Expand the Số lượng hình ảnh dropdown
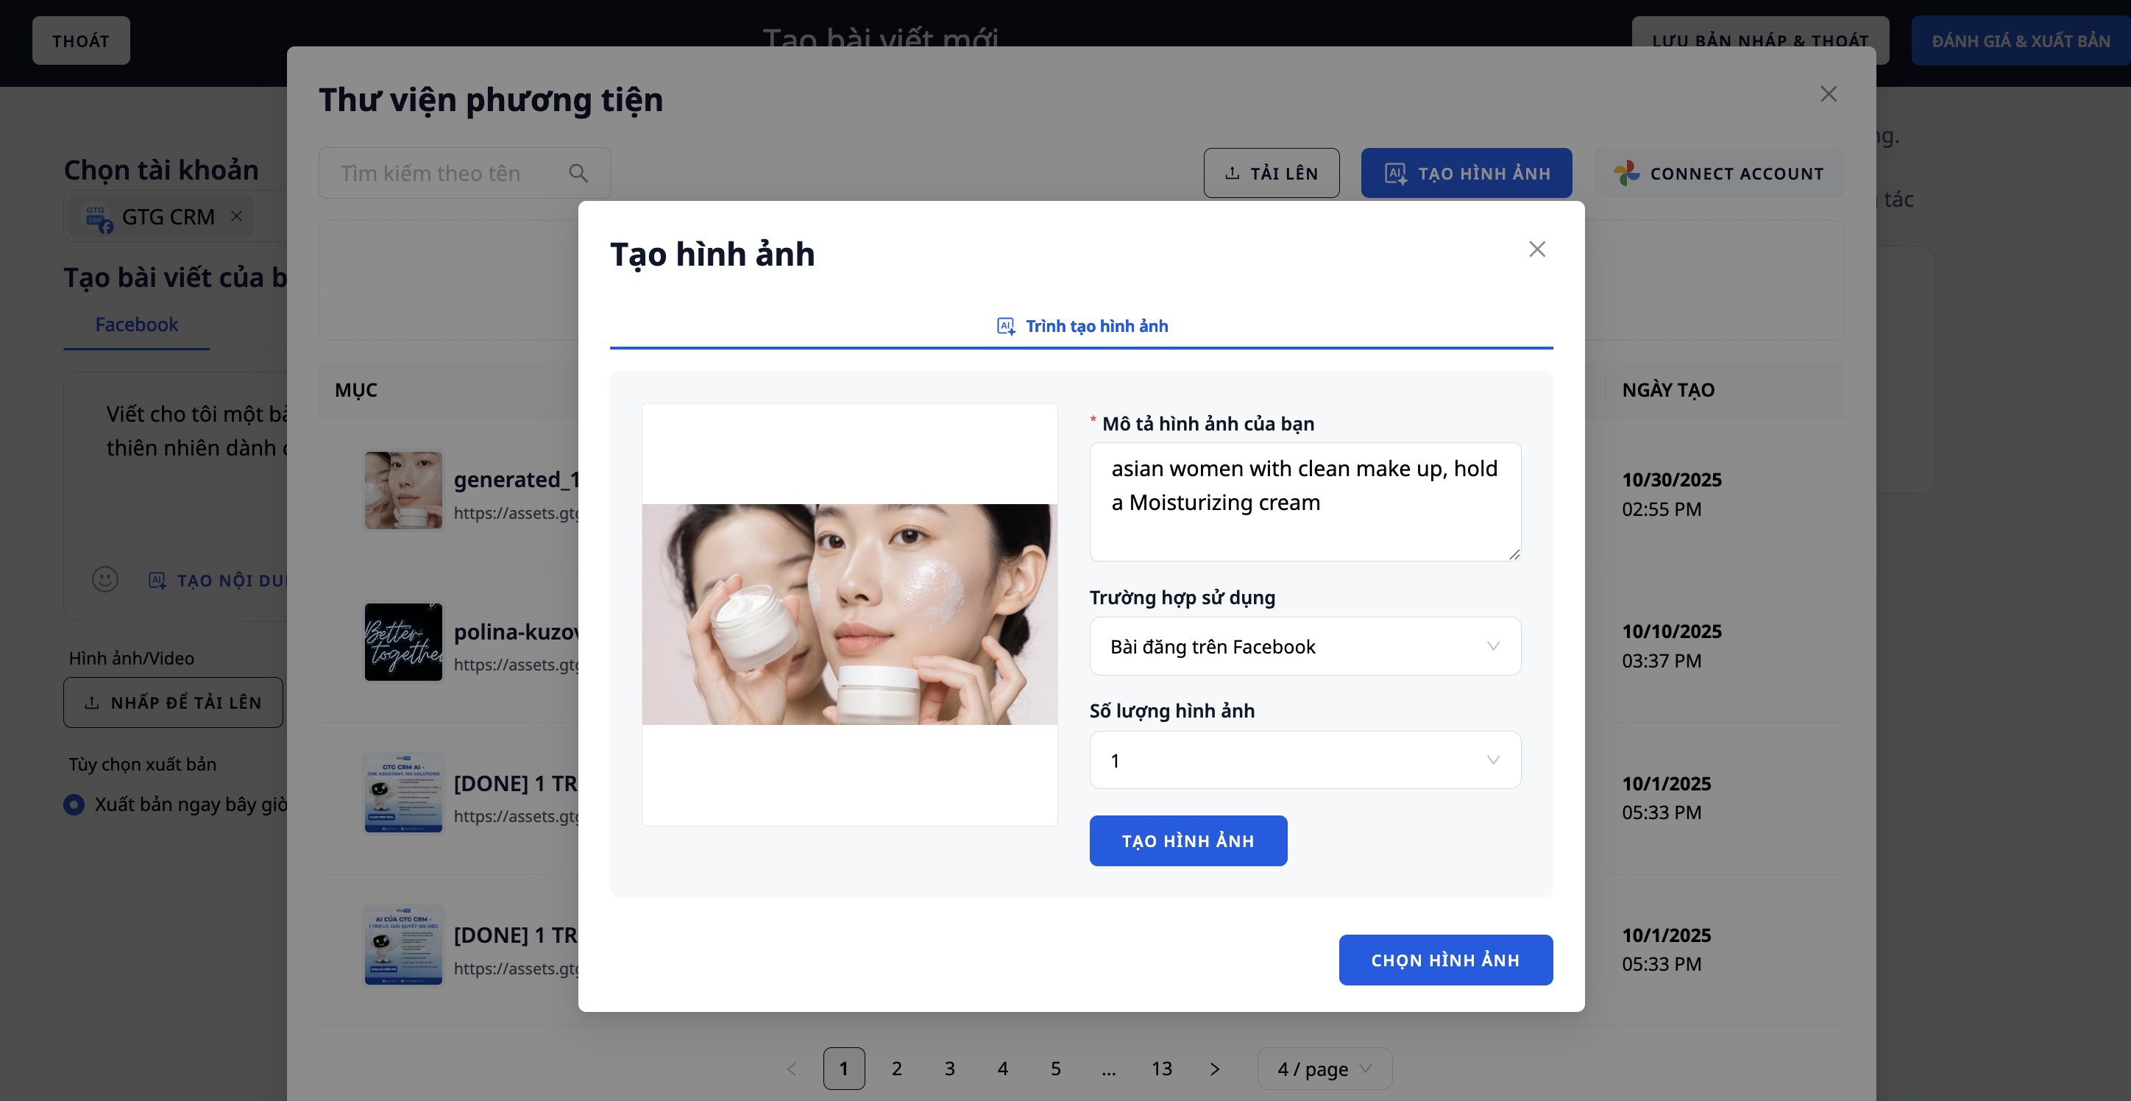Screen dimensions: 2131x1101 (1304, 760)
